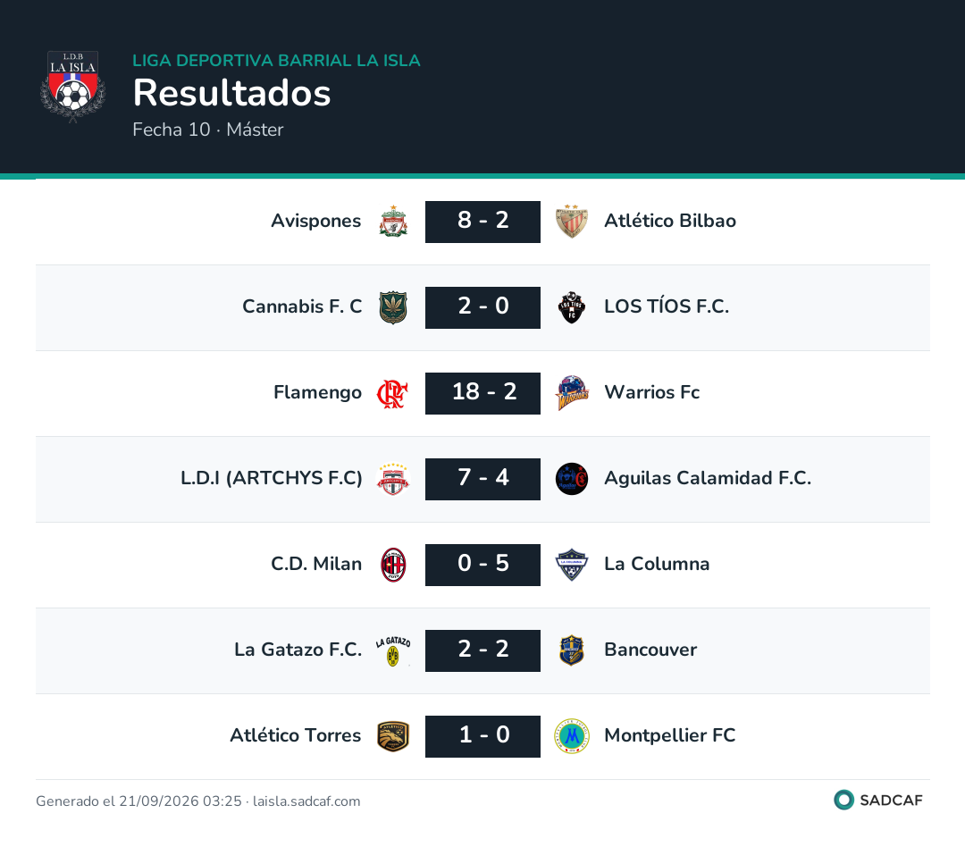Click the Atlético Bilbao team crest
965x847 pixels.
(572, 222)
